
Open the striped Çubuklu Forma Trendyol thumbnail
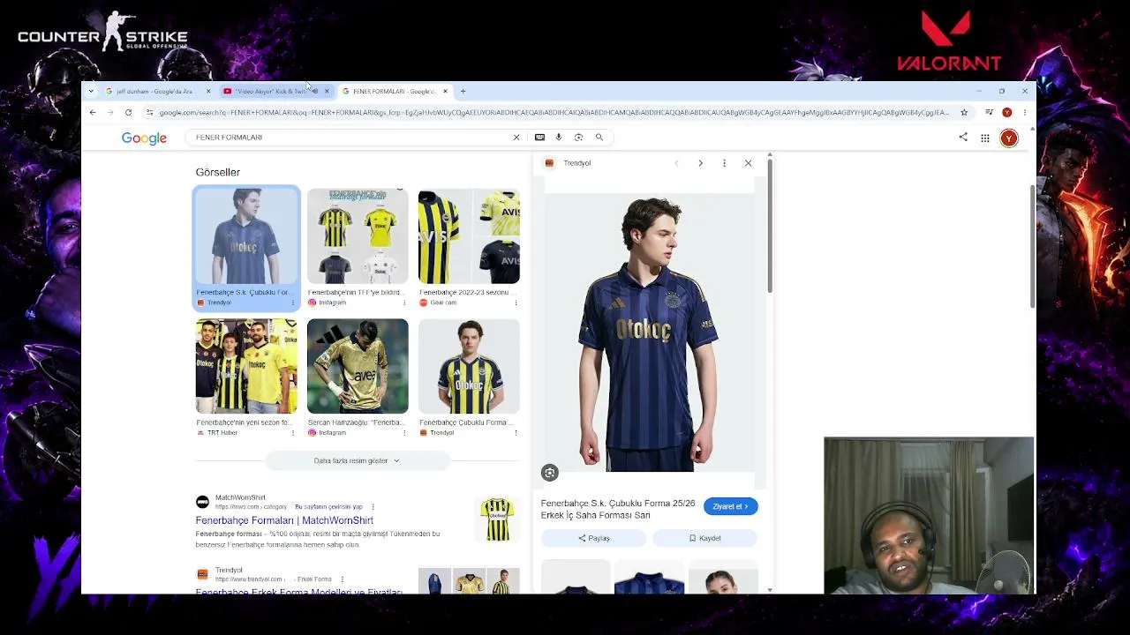pos(469,366)
